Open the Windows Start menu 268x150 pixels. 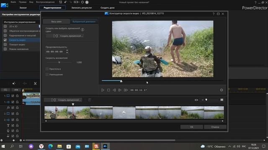(3, 146)
